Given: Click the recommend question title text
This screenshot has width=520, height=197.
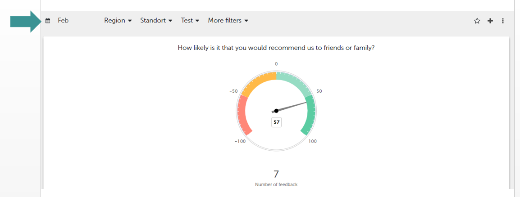Looking at the screenshot, I should coord(276,48).
